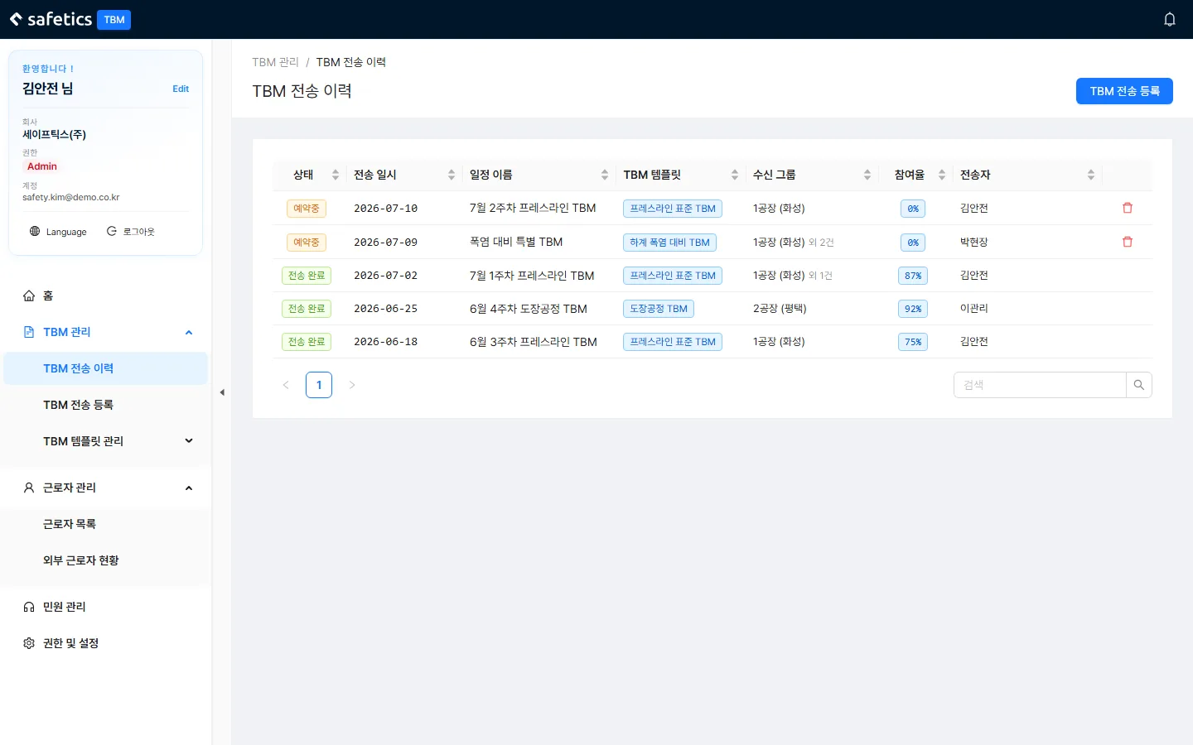
Task: Click the 2026-06-25 send date cell
Action: (386, 309)
